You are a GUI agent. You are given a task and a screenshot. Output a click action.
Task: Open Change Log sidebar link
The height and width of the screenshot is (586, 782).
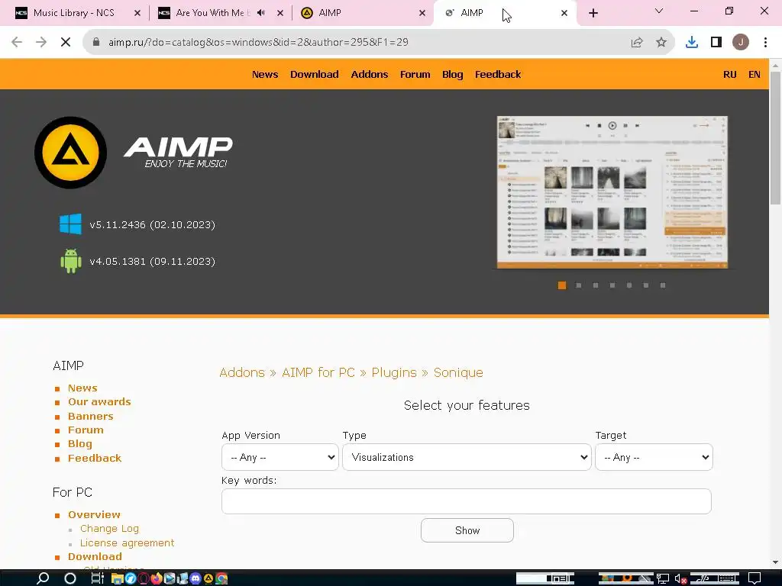point(109,528)
